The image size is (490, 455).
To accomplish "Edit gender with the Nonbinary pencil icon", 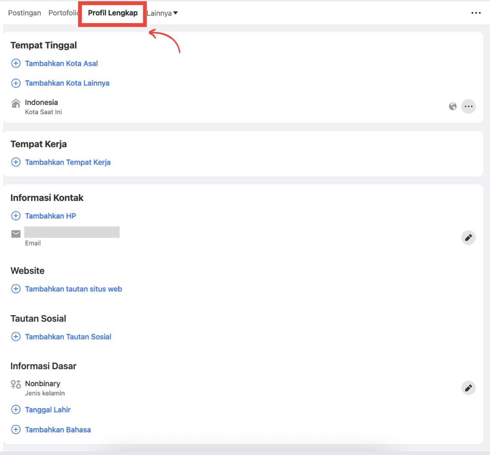I will coord(469,388).
